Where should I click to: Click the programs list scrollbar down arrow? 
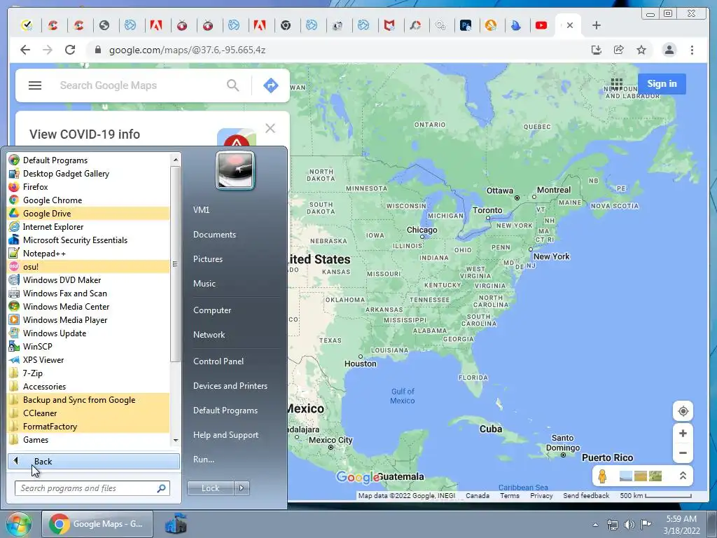(x=176, y=440)
